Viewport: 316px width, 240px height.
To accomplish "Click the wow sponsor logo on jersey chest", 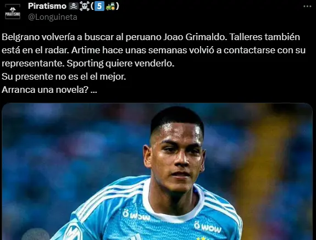I will pyautogui.click(x=136, y=215).
